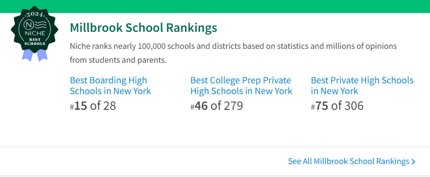Click the #15 of 28 ranking
This screenshot has width=430, height=177.
click(x=93, y=106)
